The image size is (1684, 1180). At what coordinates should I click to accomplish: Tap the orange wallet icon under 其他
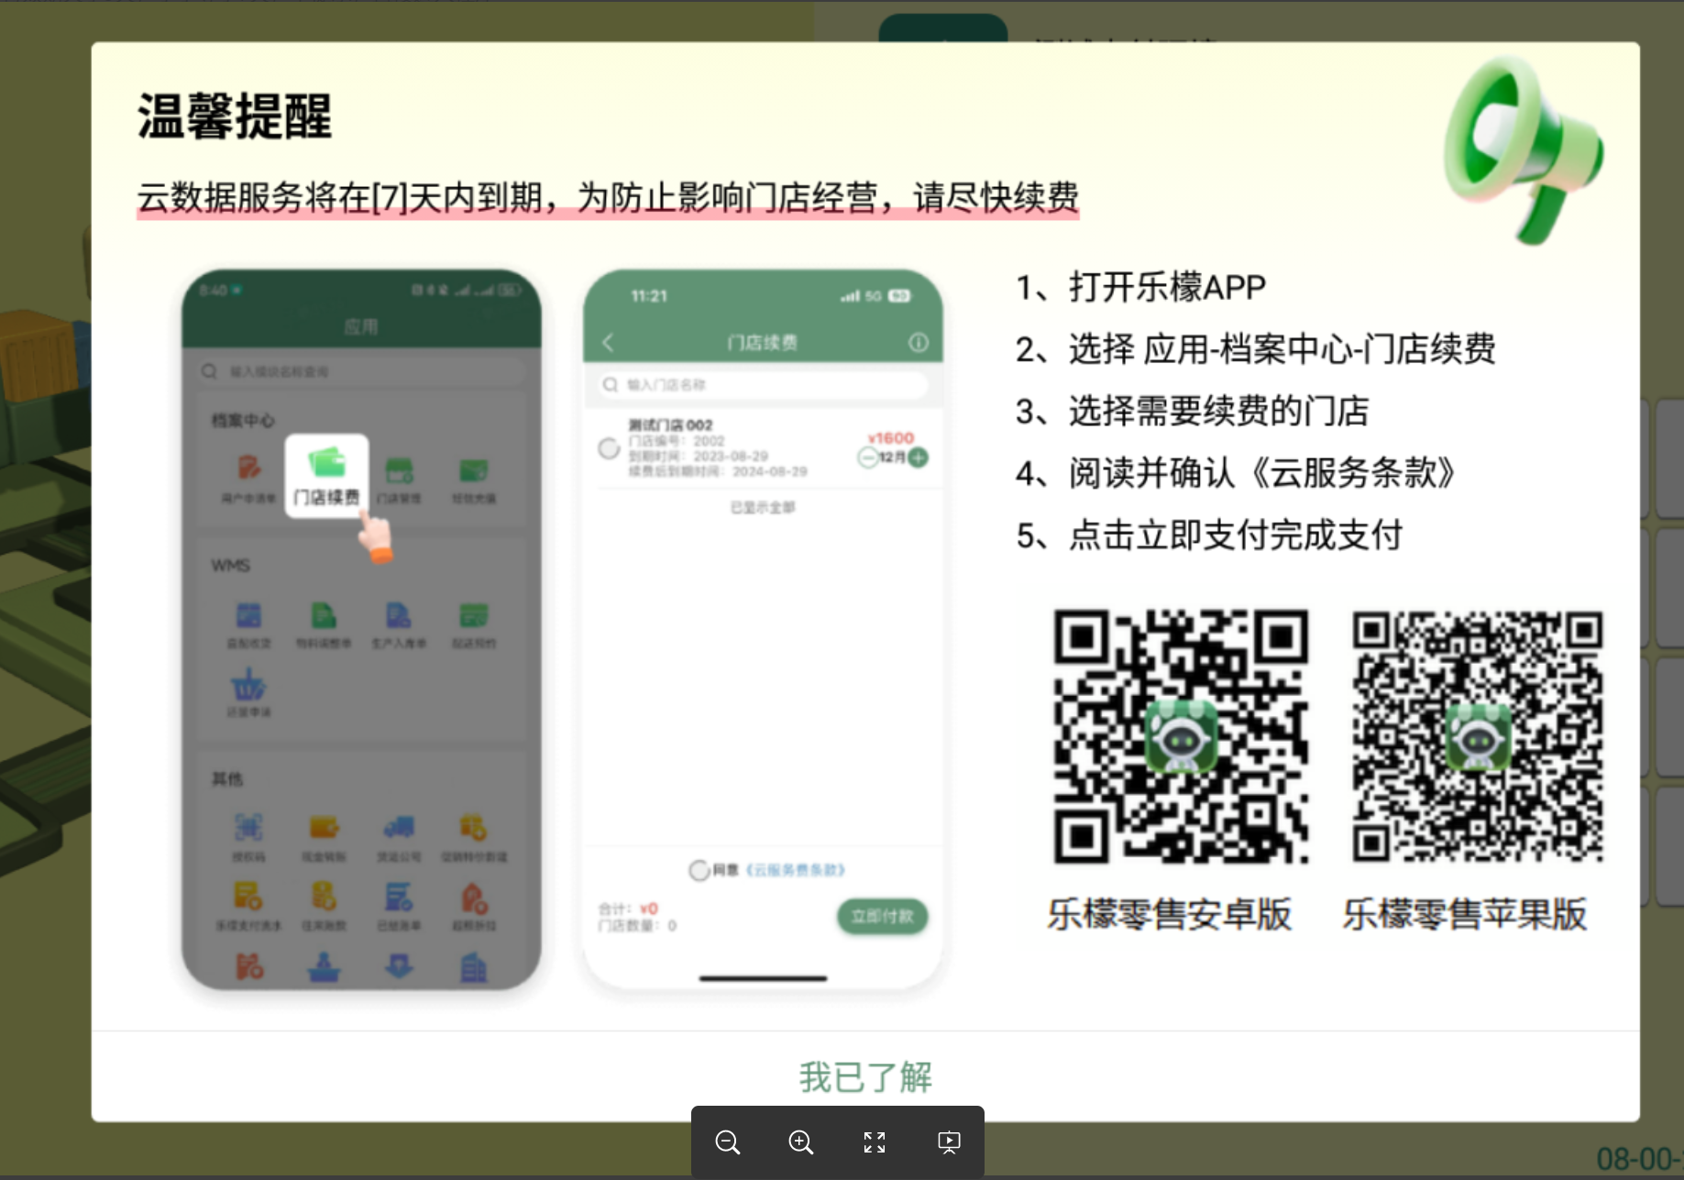click(324, 827)
